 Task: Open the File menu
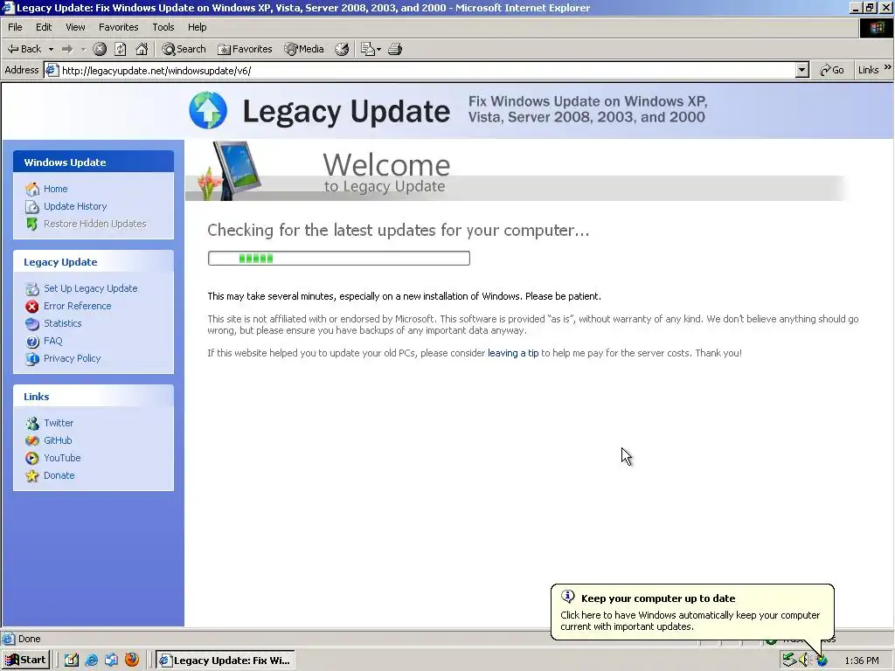pos(15,27)
